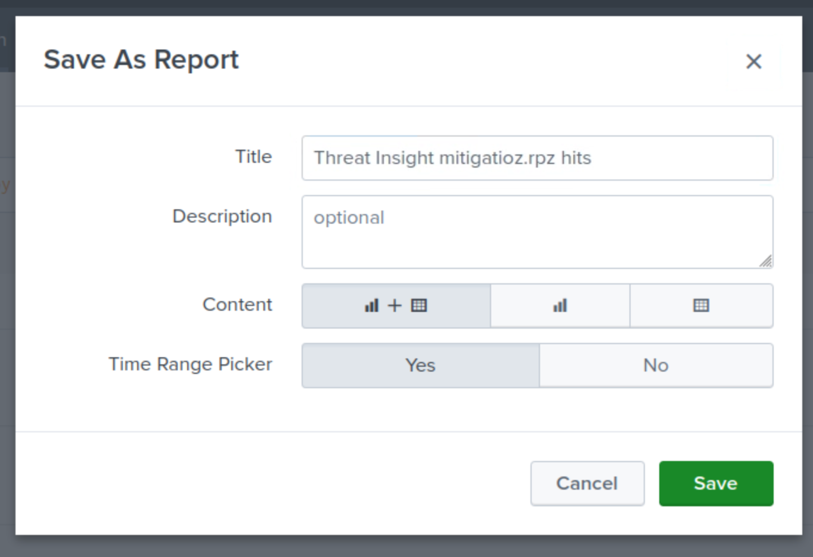Close the Save As Report dialog
This screenshot has width=813, height=557.
point(753,61)
